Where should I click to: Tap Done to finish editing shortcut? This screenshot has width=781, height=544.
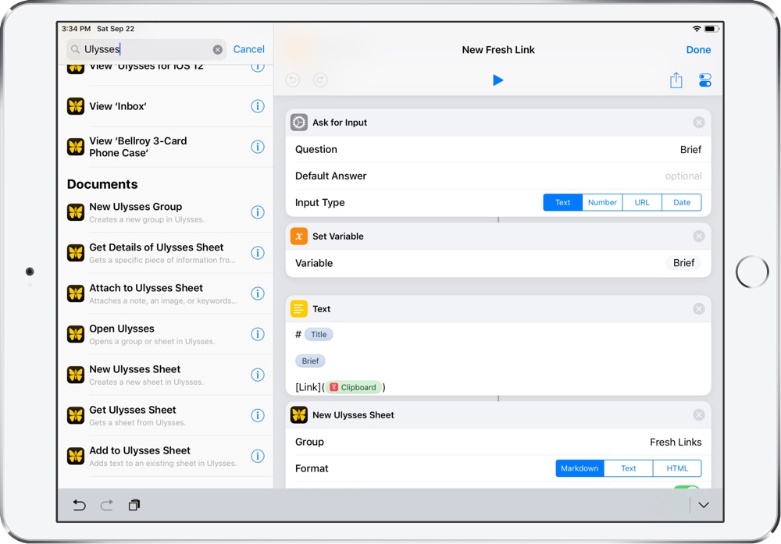[698, 50]
